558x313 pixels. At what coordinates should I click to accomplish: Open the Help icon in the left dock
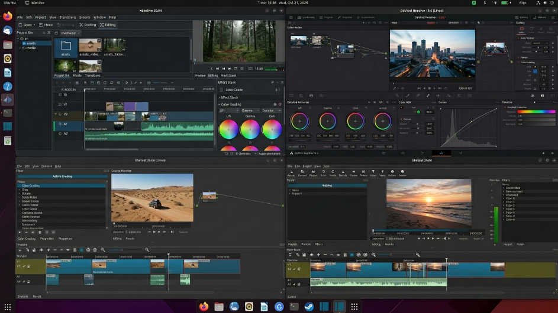click(8, 86)
